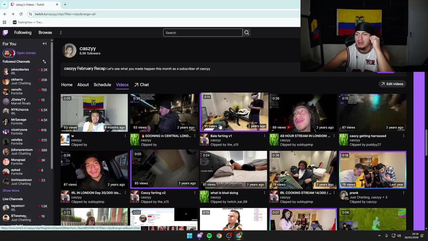Switch to the Schedule tab
428x241 pixels.
tap(102, 85)
